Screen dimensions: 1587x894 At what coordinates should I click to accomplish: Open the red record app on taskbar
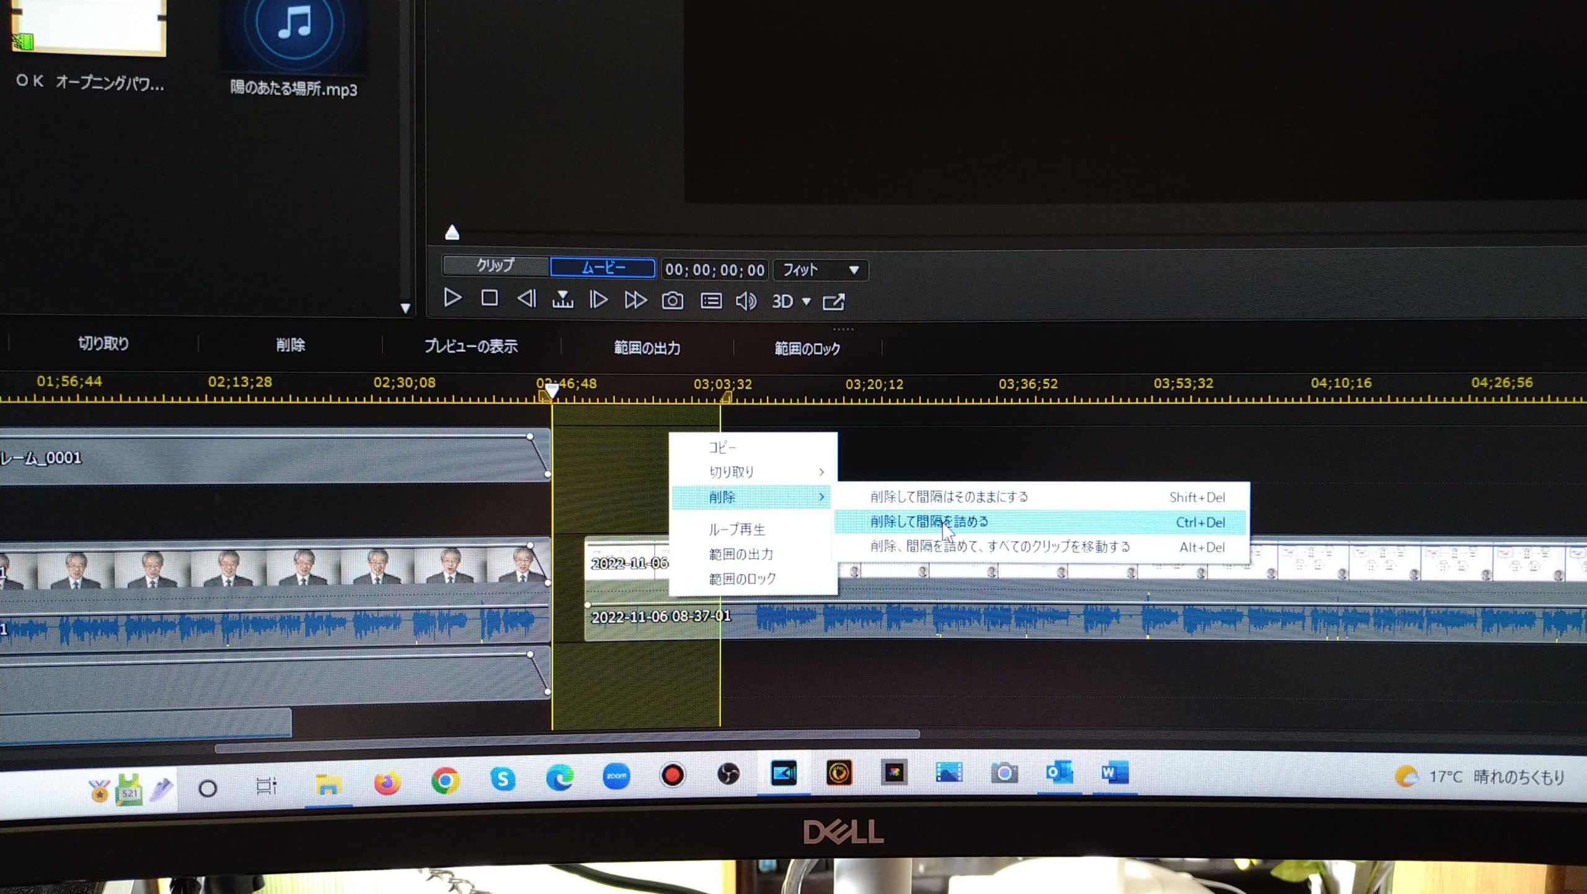(x=673, y=774)
